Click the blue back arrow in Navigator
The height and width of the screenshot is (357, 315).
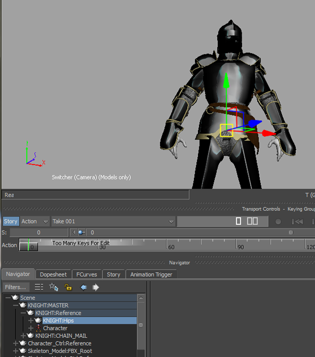(x=83, y=287)
